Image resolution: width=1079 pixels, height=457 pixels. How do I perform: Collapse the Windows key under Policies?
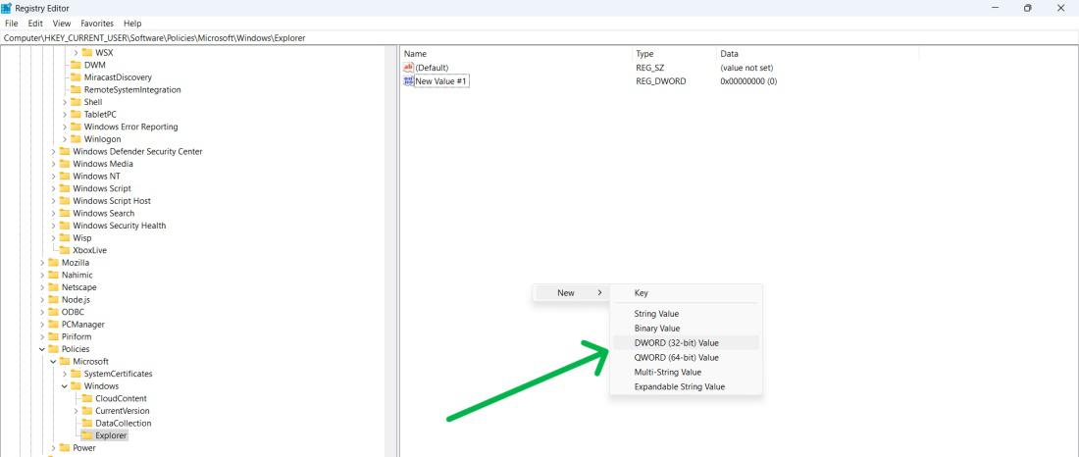(65, 386)
